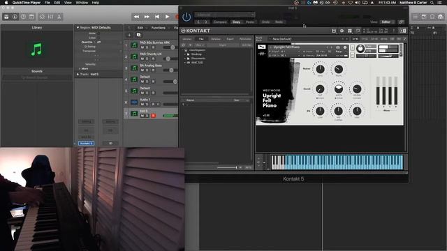Switch to Automation tab in Kontakt browser

245,39
